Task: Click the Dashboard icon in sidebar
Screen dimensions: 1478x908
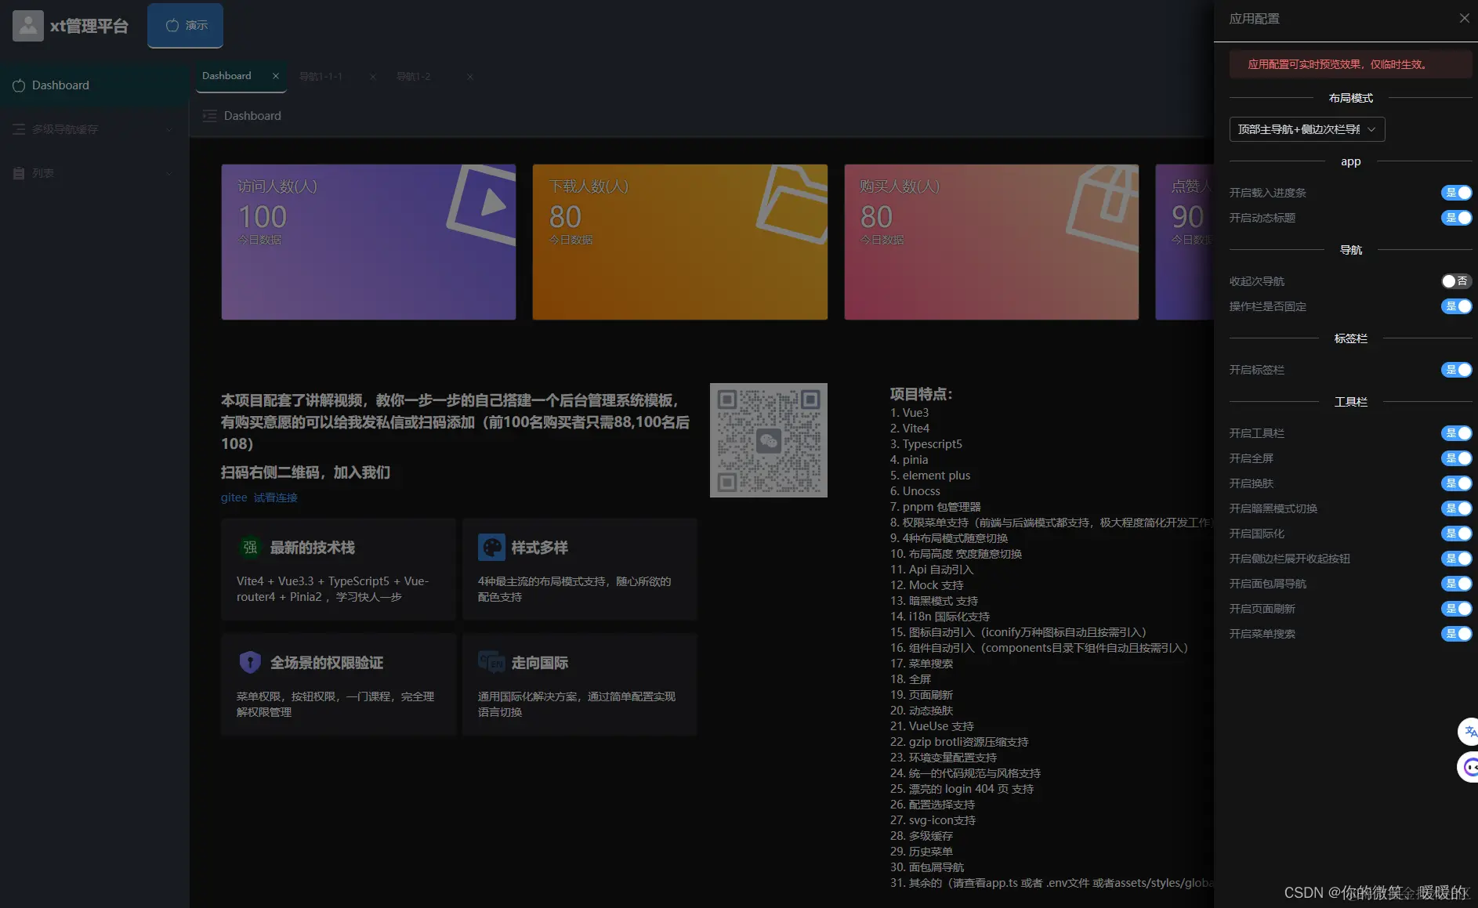Action: point(19,85)
